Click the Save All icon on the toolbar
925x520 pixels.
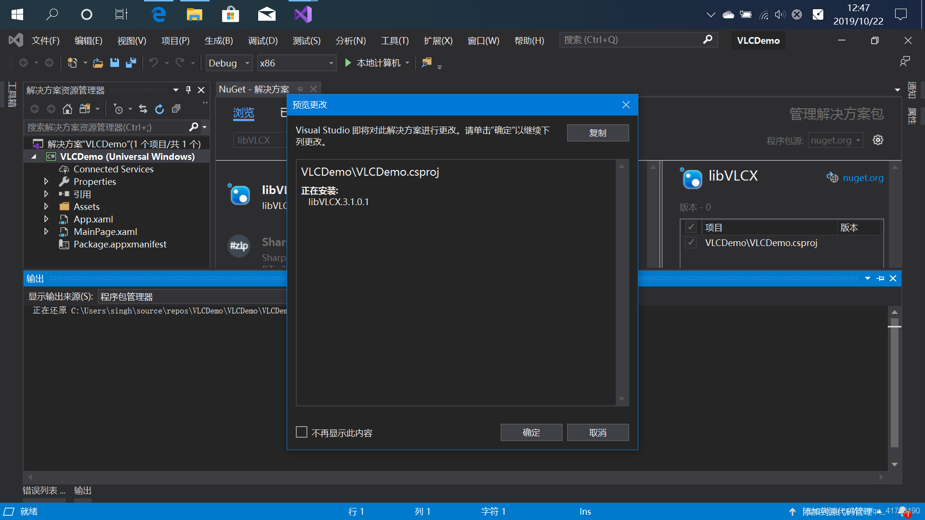131,63
